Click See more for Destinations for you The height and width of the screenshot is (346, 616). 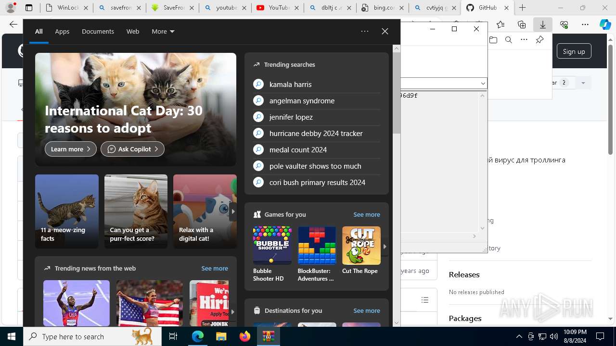[x=367, y=310]
